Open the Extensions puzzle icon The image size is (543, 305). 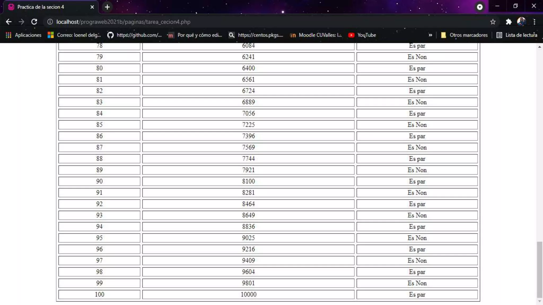point(508,22)
